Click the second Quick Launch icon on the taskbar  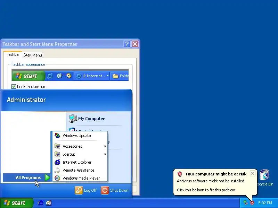pos(49,203)
